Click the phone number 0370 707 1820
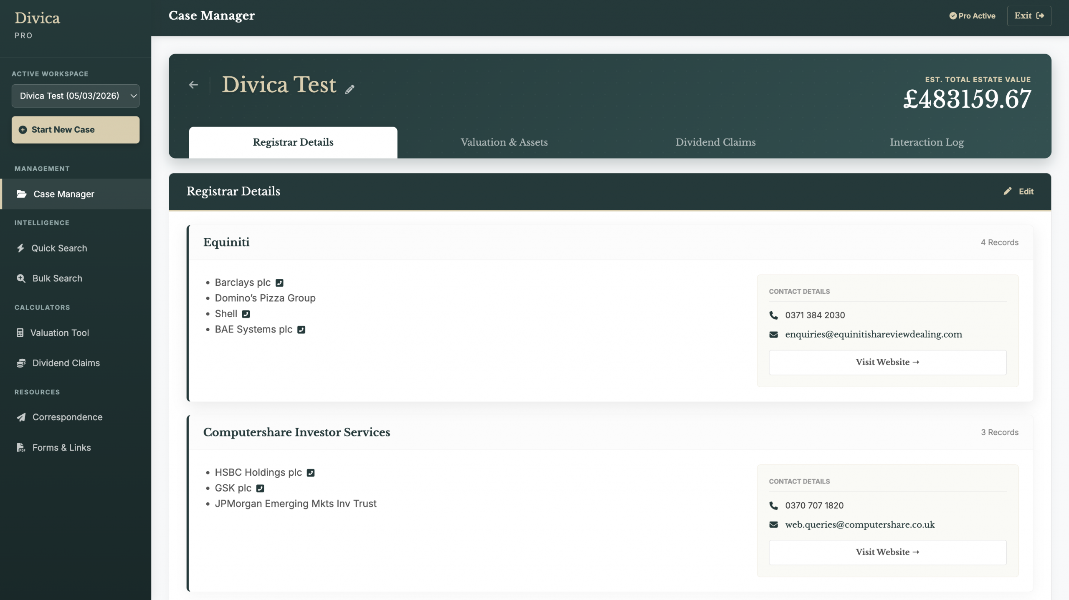Screen dimensions: 1069x600 coord(814,506)
